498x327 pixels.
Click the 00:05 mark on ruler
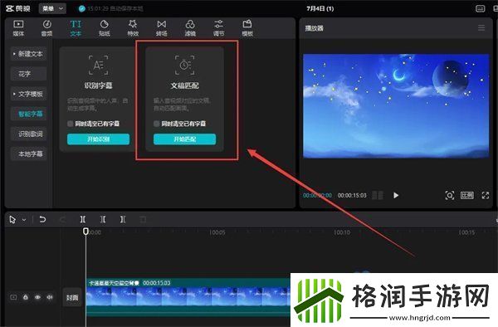(217, 232)
